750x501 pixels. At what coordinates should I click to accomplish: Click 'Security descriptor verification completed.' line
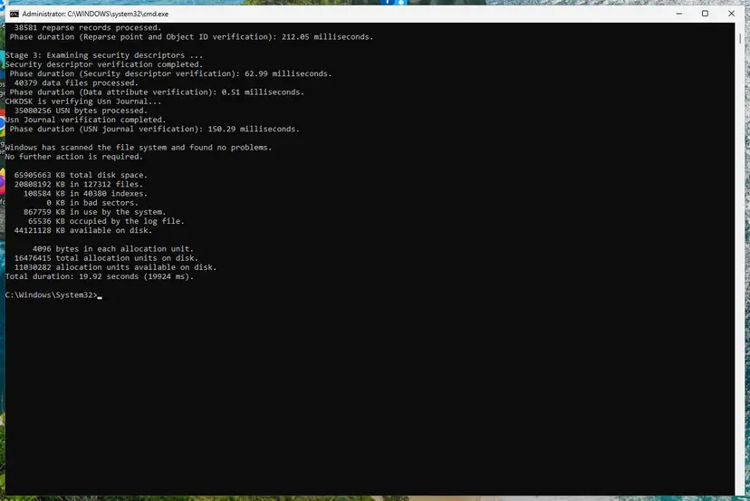tap(104, 64)
